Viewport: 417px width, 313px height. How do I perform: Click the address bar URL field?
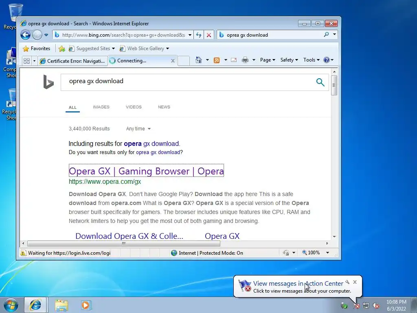[x=123, y=35]
